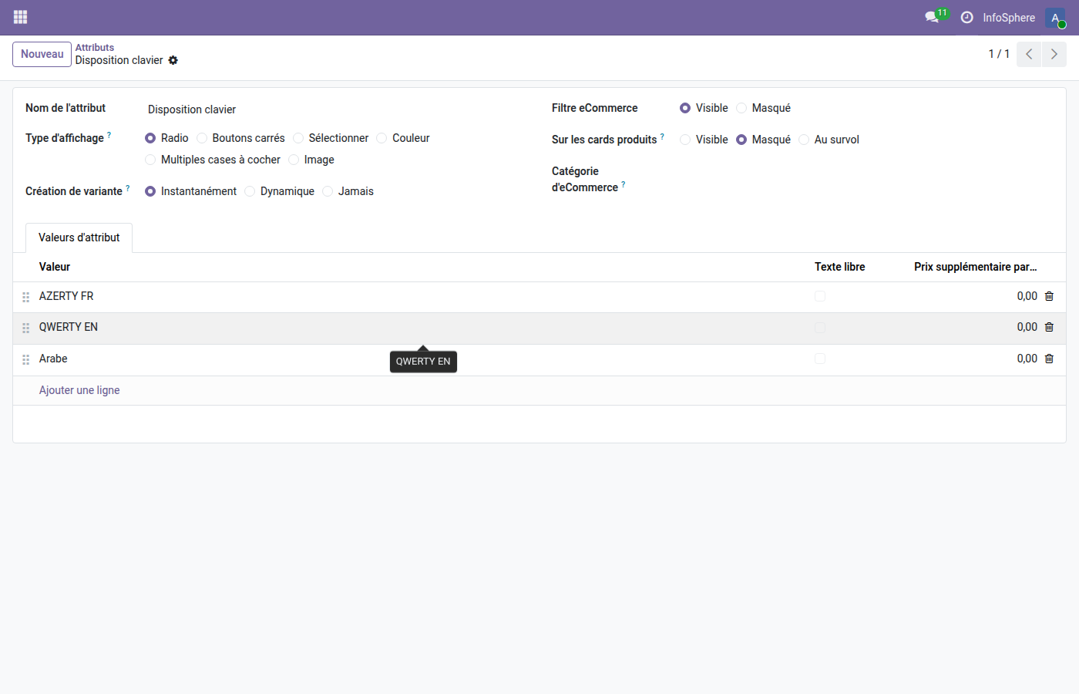The width and height of the screenshot is (1079, 694).
Task: Open the activities clock icon
Action: point(966,17)
